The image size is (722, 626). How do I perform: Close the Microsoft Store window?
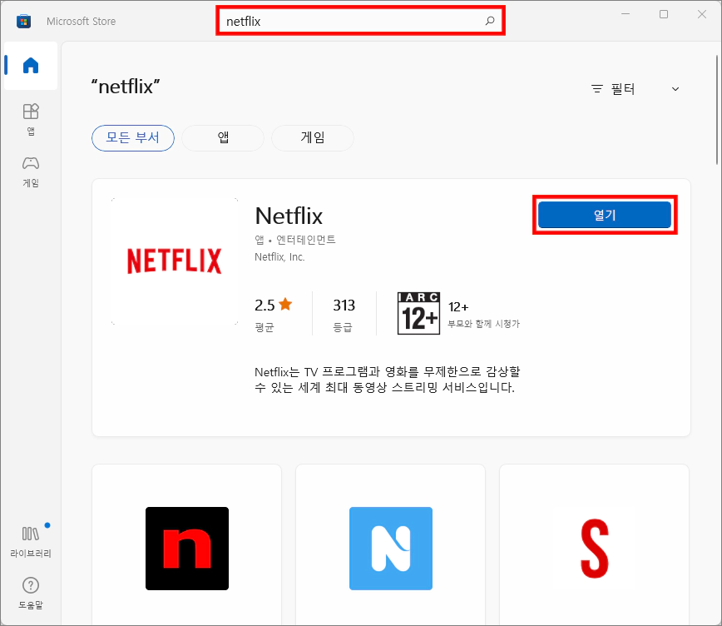(702, 14)
